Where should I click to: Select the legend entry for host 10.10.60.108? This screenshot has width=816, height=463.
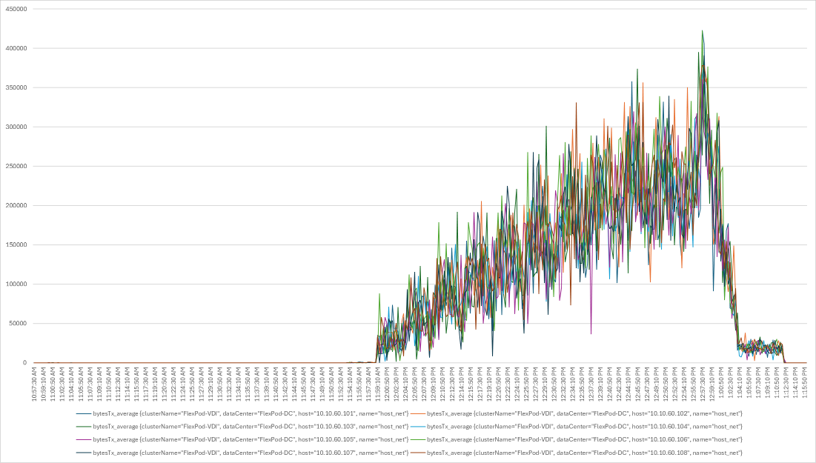(x=576, y=453)
